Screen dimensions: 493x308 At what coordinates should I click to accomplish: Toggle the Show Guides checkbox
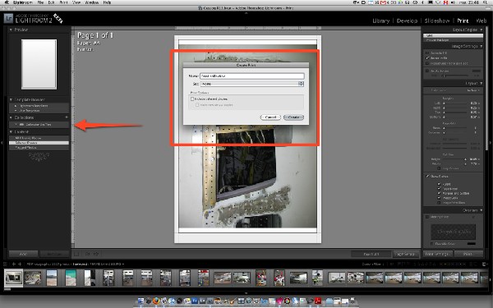(427, 177)
